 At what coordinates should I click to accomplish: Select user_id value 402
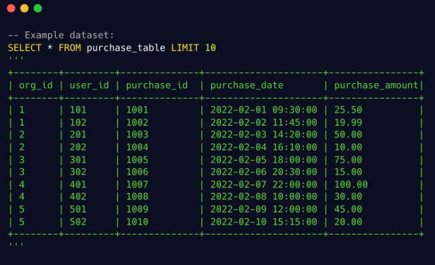point(78,196)
